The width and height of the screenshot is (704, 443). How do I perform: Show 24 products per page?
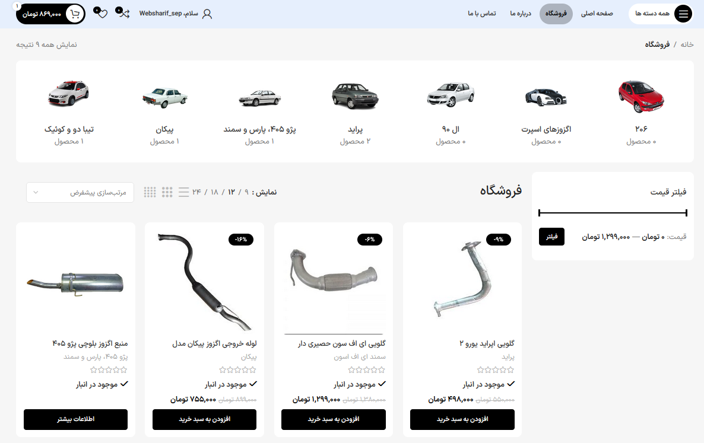click(x=196, y=192)
